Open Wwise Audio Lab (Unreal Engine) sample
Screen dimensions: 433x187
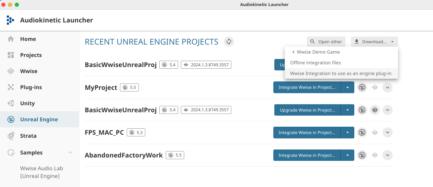point(41,172)
